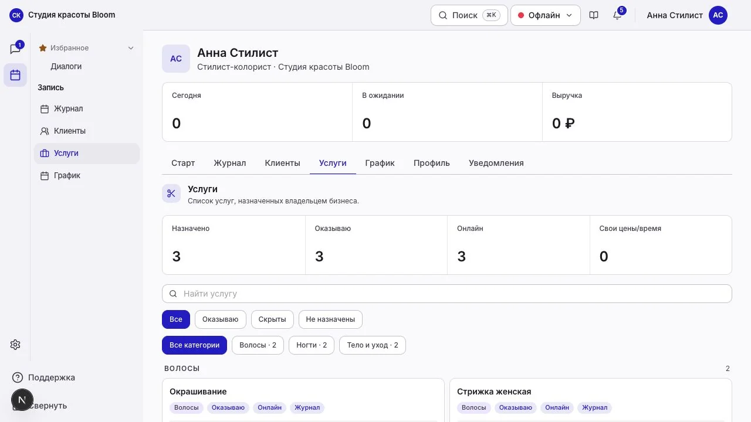Viewport: 751px width, 422px height.
Task: Open the Поиск search button
Action: pos(469,15)
